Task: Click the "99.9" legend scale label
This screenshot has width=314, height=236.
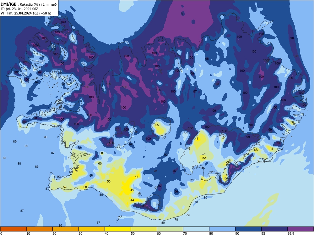Action: click(x=291, y=233)
